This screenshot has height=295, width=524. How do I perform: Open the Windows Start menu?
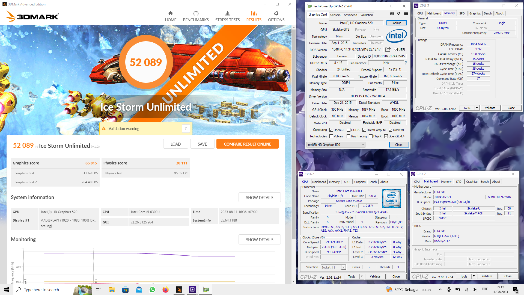[7, 290]
